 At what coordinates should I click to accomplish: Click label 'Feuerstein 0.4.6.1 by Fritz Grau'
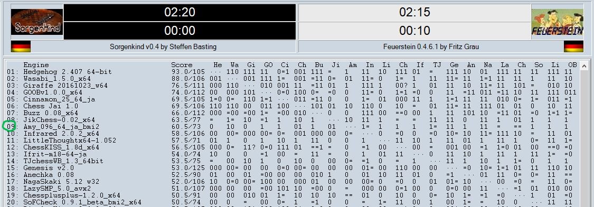point(431,47)
